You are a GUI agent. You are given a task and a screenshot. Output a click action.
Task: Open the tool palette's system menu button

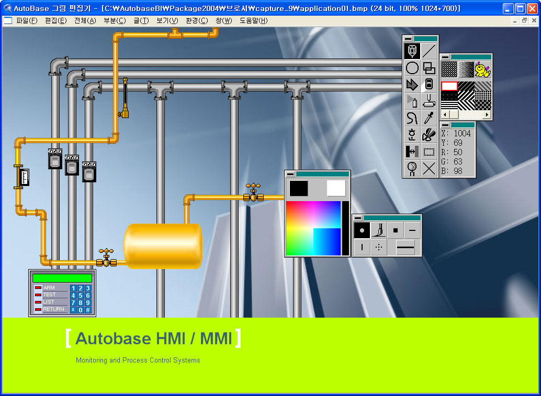click(x=408, y=39)
